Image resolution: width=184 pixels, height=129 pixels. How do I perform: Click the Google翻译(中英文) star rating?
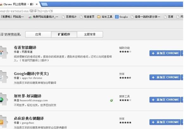[125, 78]
